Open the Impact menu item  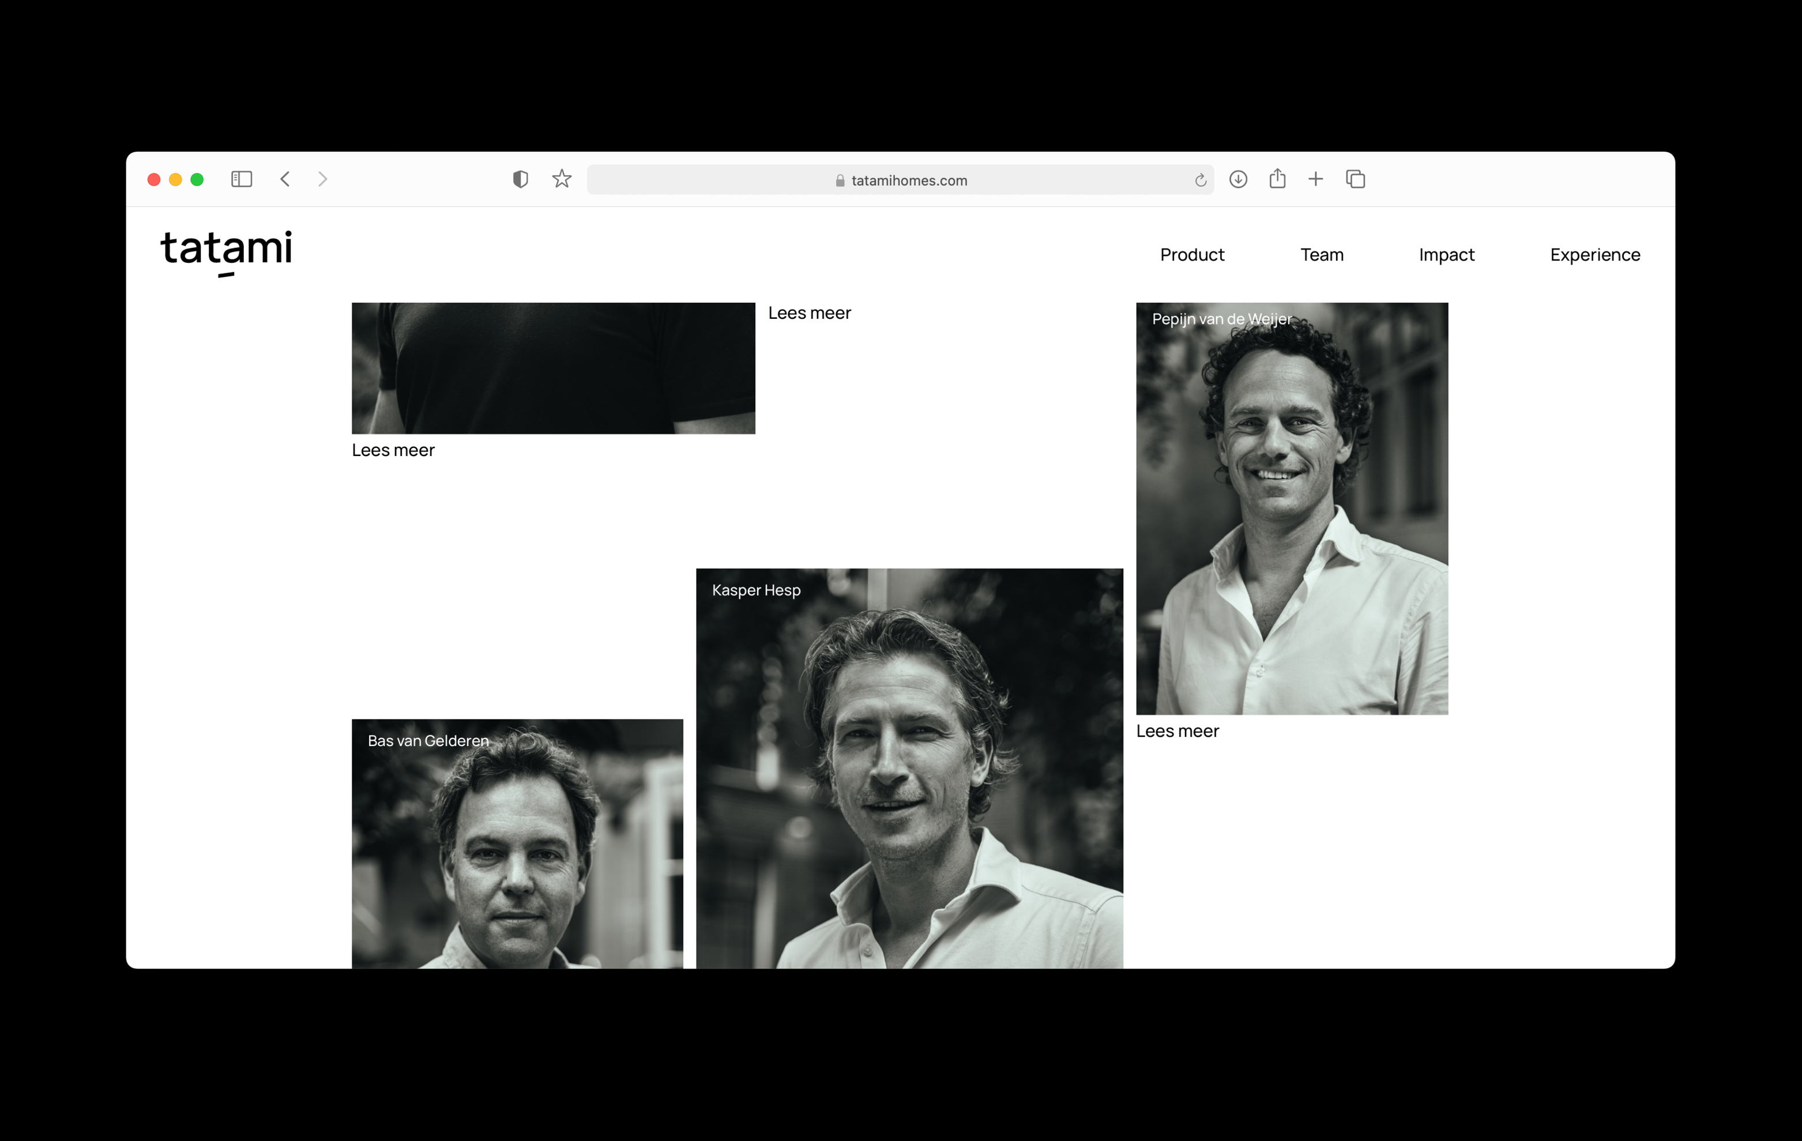tap(1447, 254)
